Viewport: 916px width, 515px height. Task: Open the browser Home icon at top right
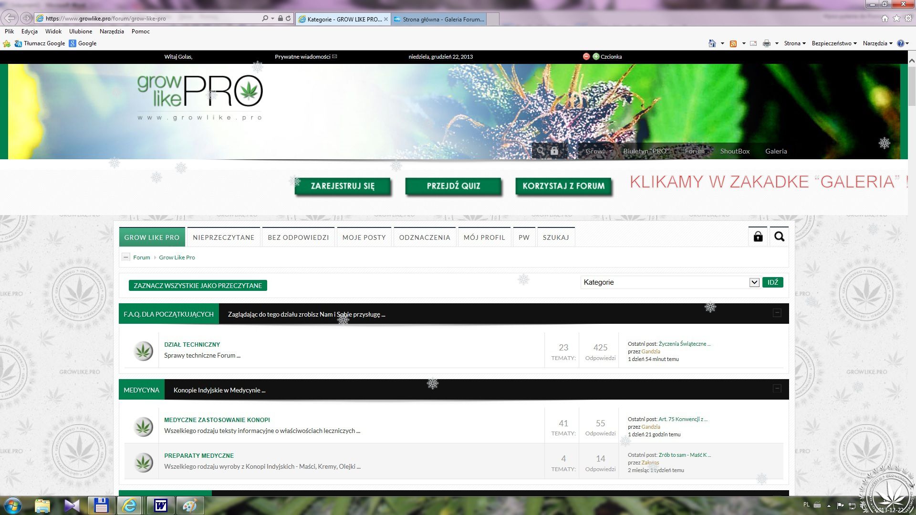click(x=885, y=18)
